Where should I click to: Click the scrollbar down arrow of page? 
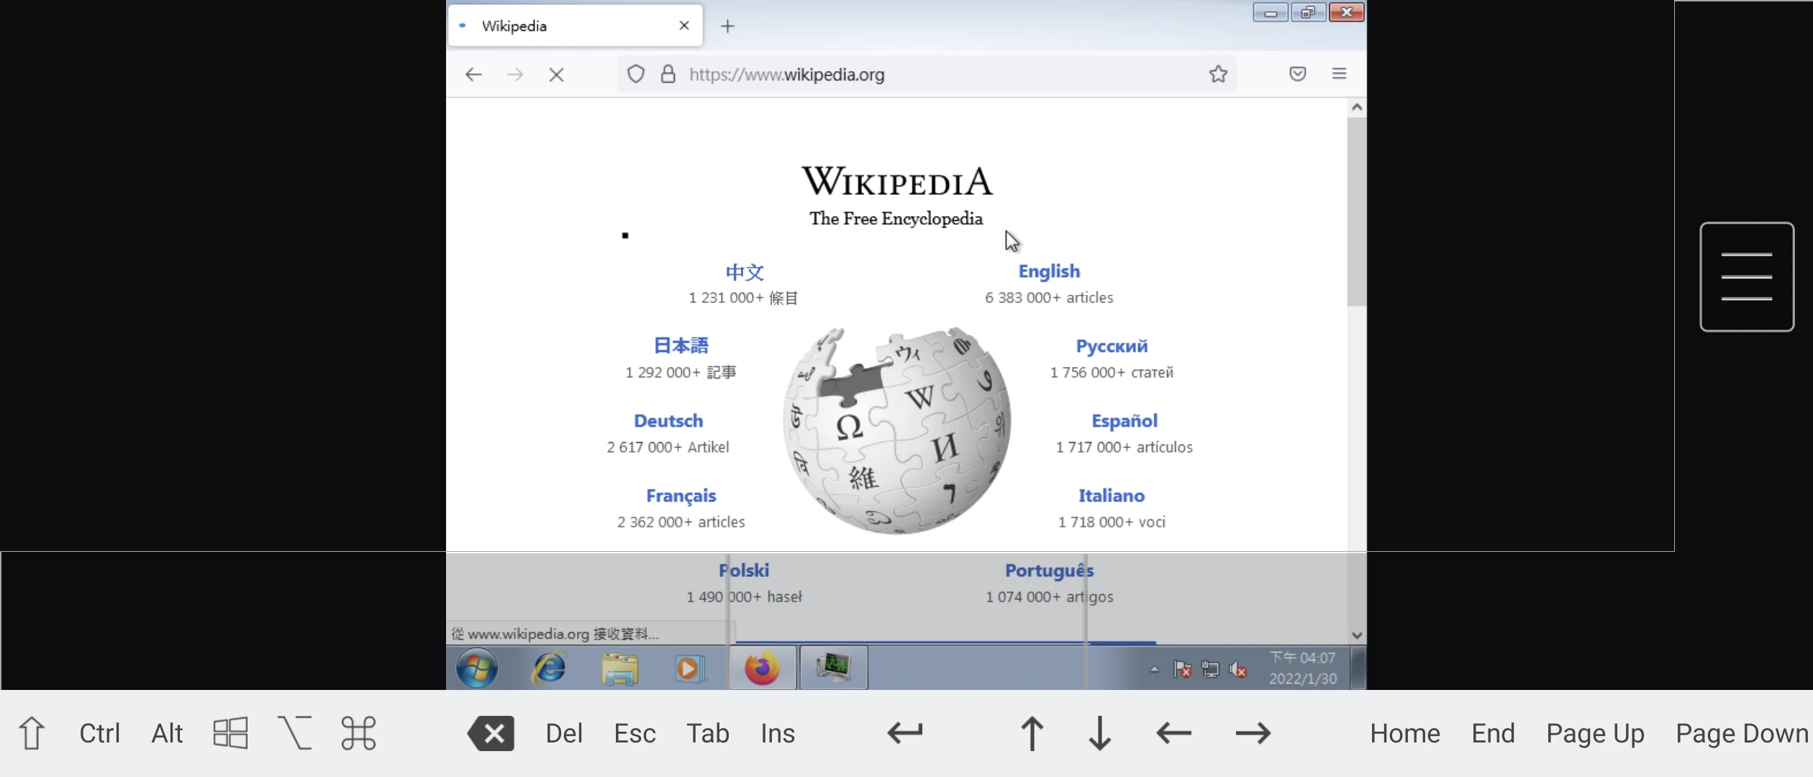tap(1357, 635)
